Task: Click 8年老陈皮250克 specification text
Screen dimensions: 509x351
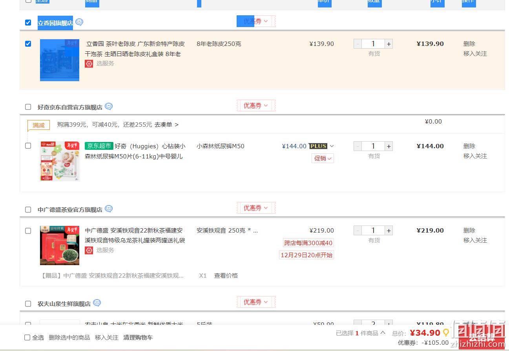Action: click(219, 44)
